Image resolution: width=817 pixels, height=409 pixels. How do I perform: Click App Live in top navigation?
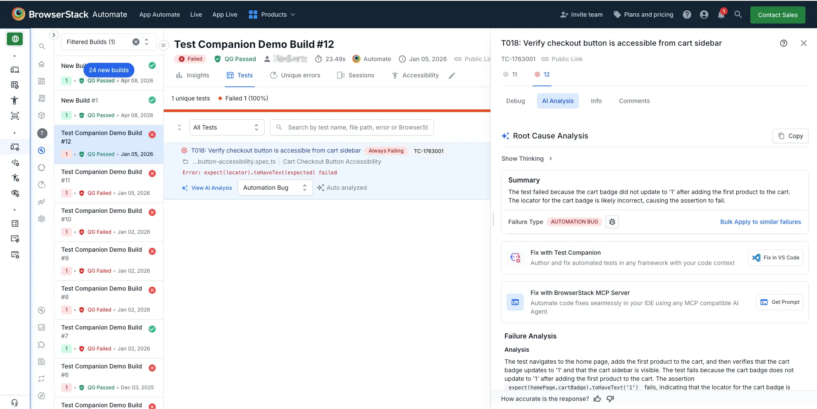[x=224, y=15]
